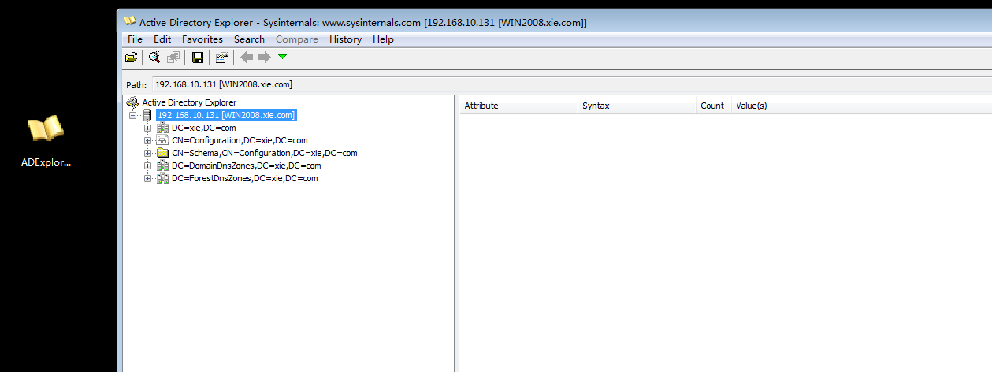Select '192.168.10.131 [WIN2008.xie.com]' tree row

226,115
